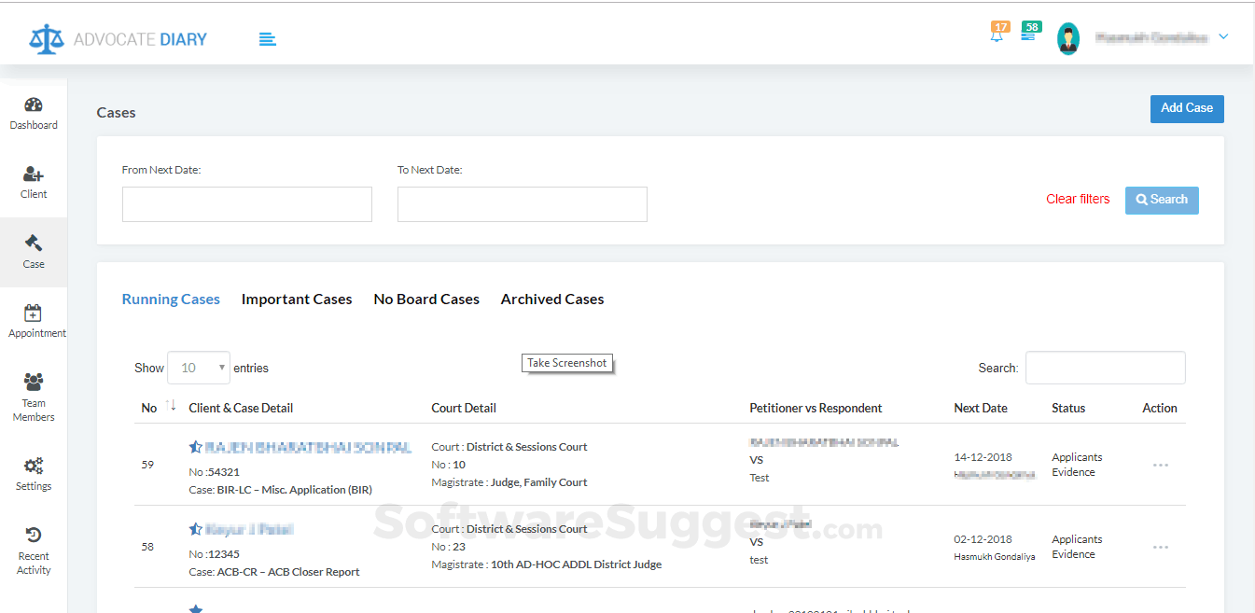This screenshot has width=1255, height=613.
Task: Open actions menu for case 59
Action: coord(1161,465)
